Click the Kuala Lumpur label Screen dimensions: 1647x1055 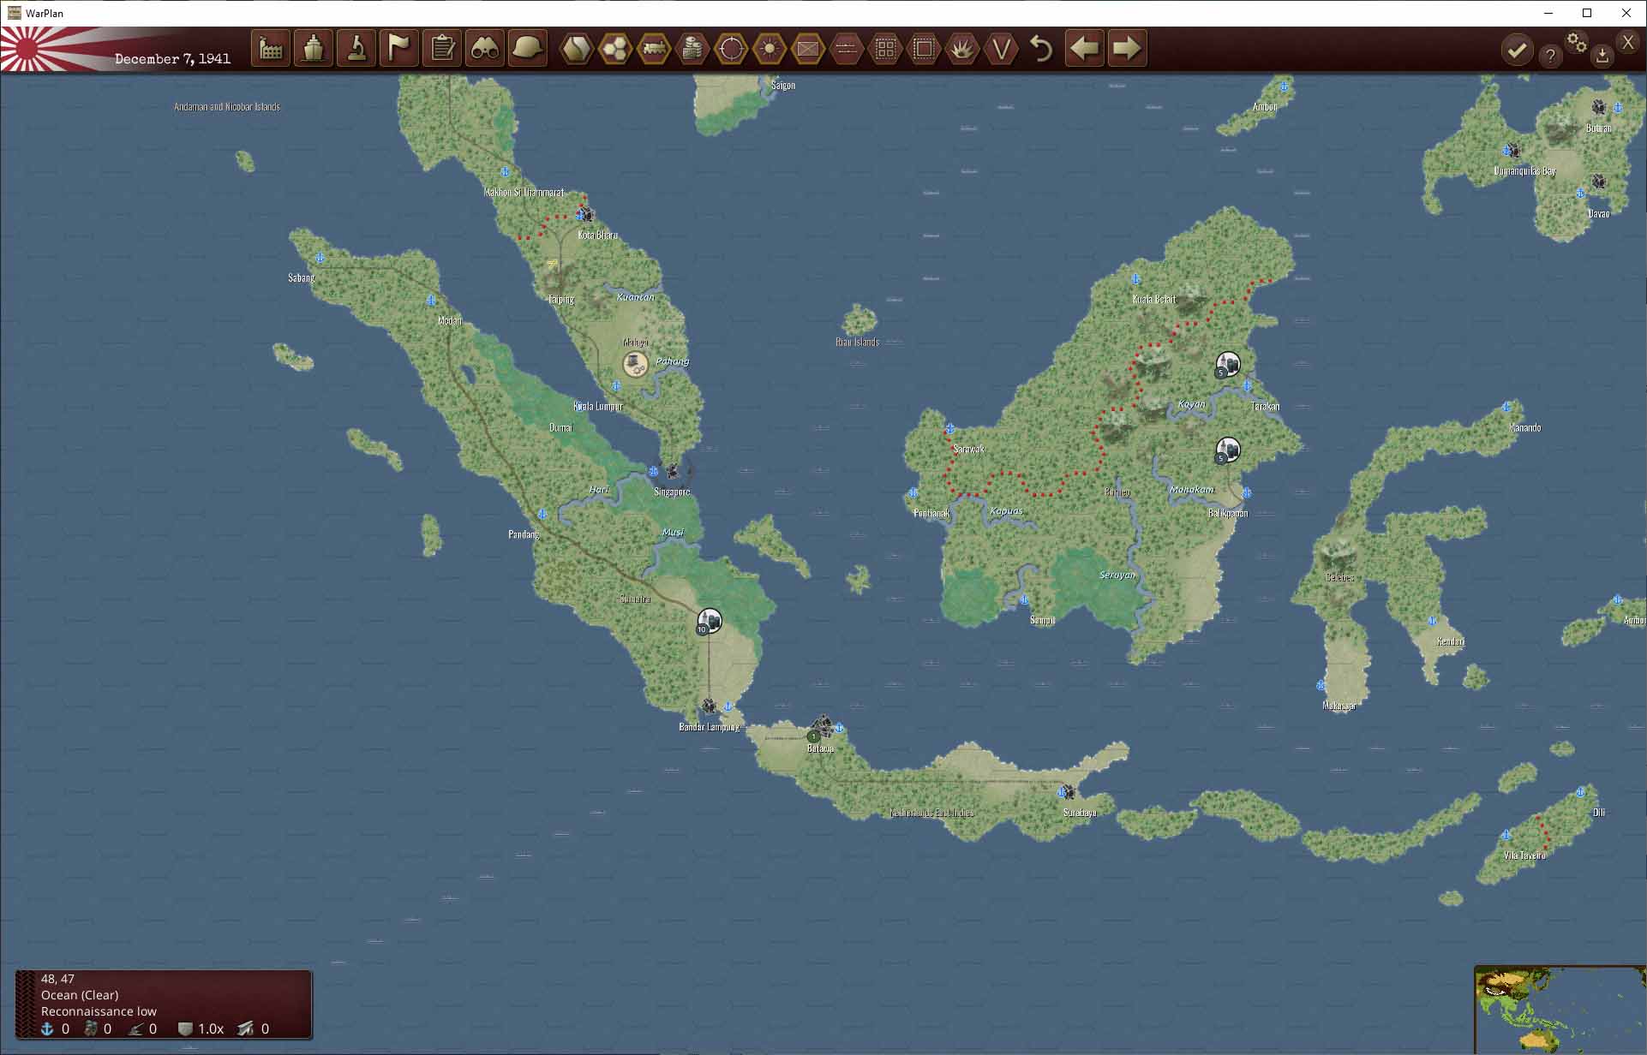pos(598,406)
